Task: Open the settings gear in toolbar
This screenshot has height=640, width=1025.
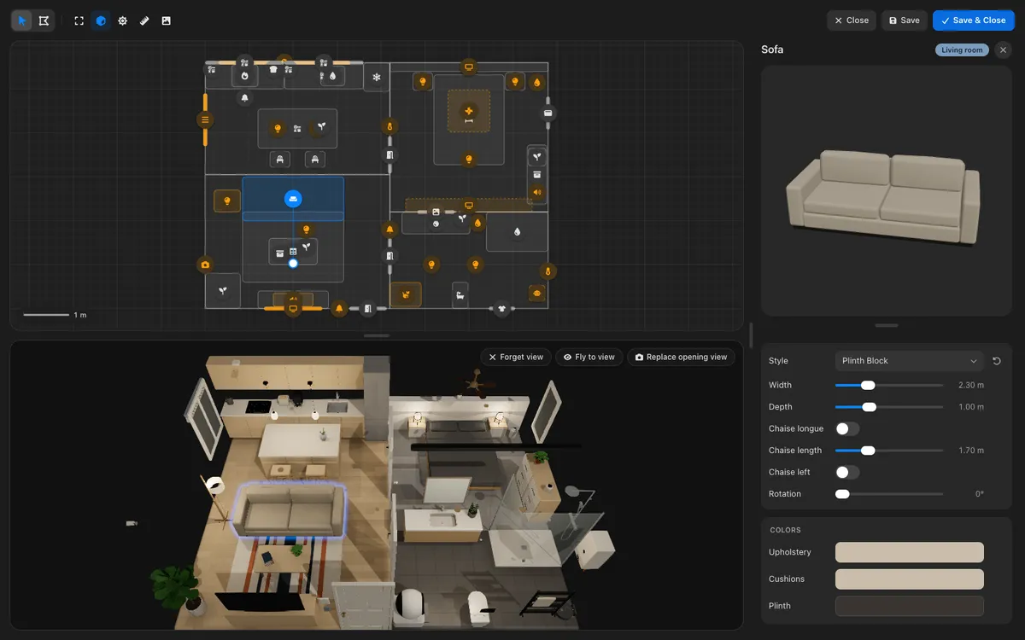Action: (123, 20)
